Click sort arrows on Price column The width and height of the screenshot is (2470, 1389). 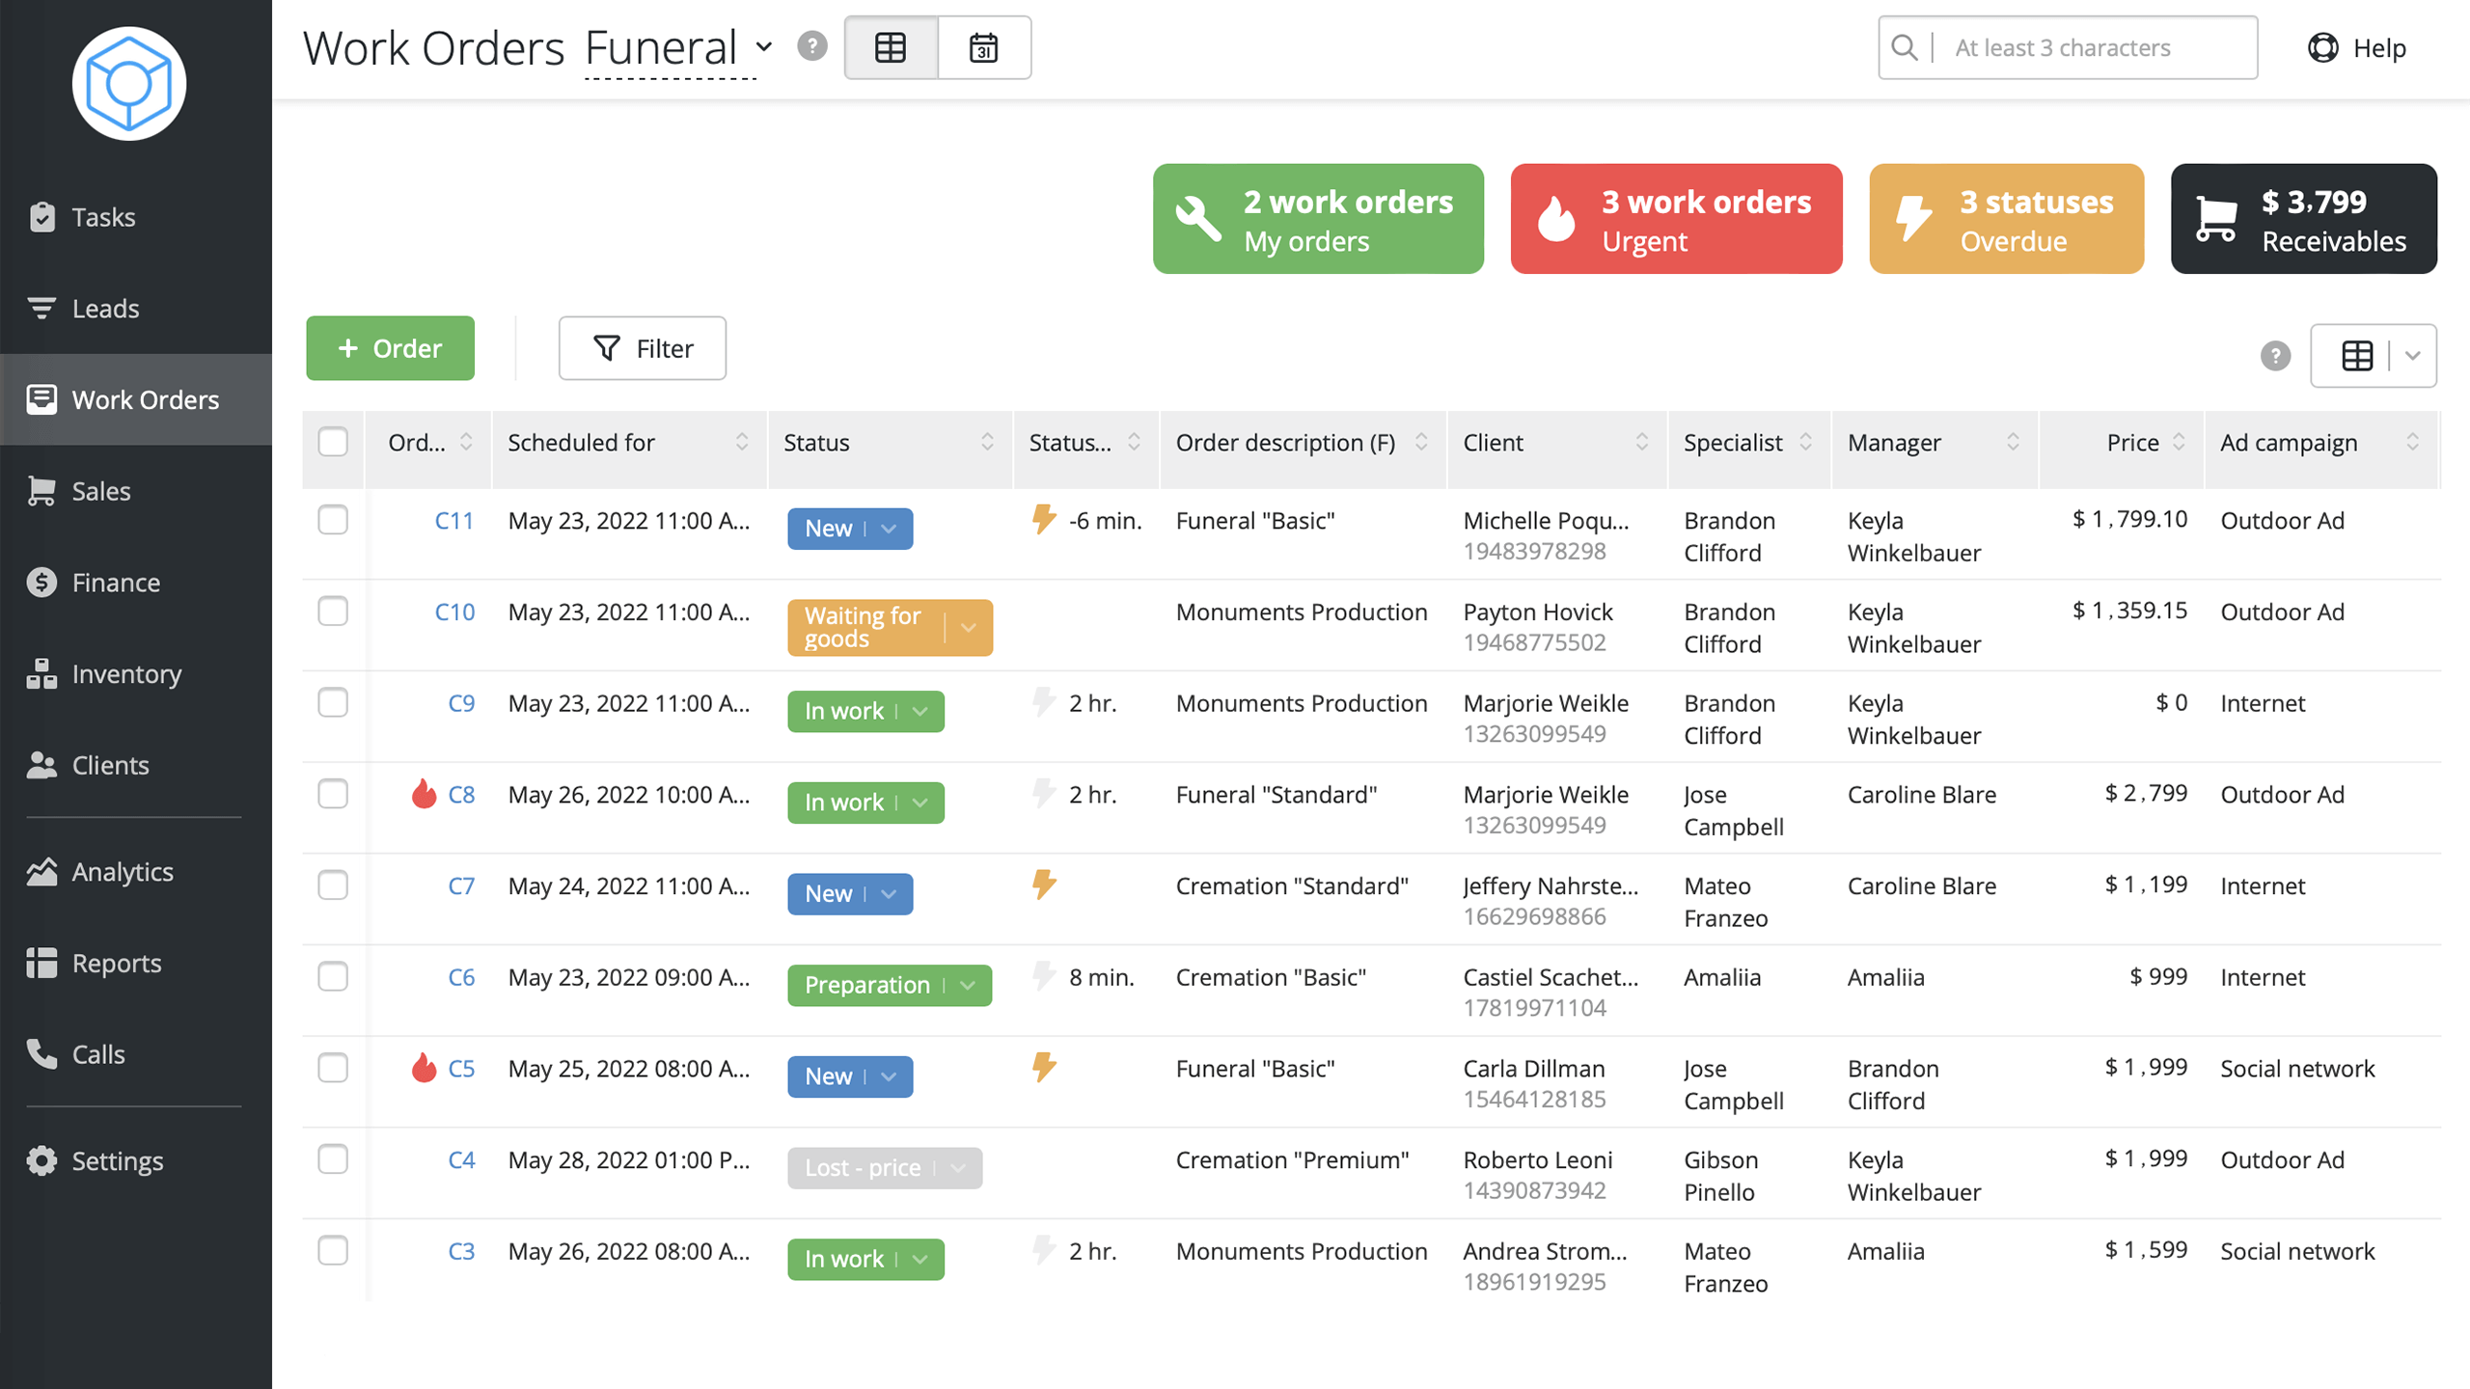point(2179,442)
